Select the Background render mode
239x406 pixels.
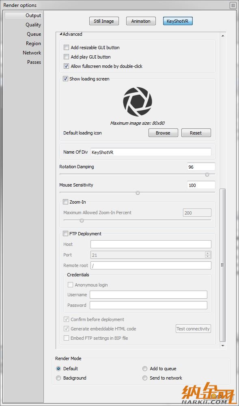71,378
